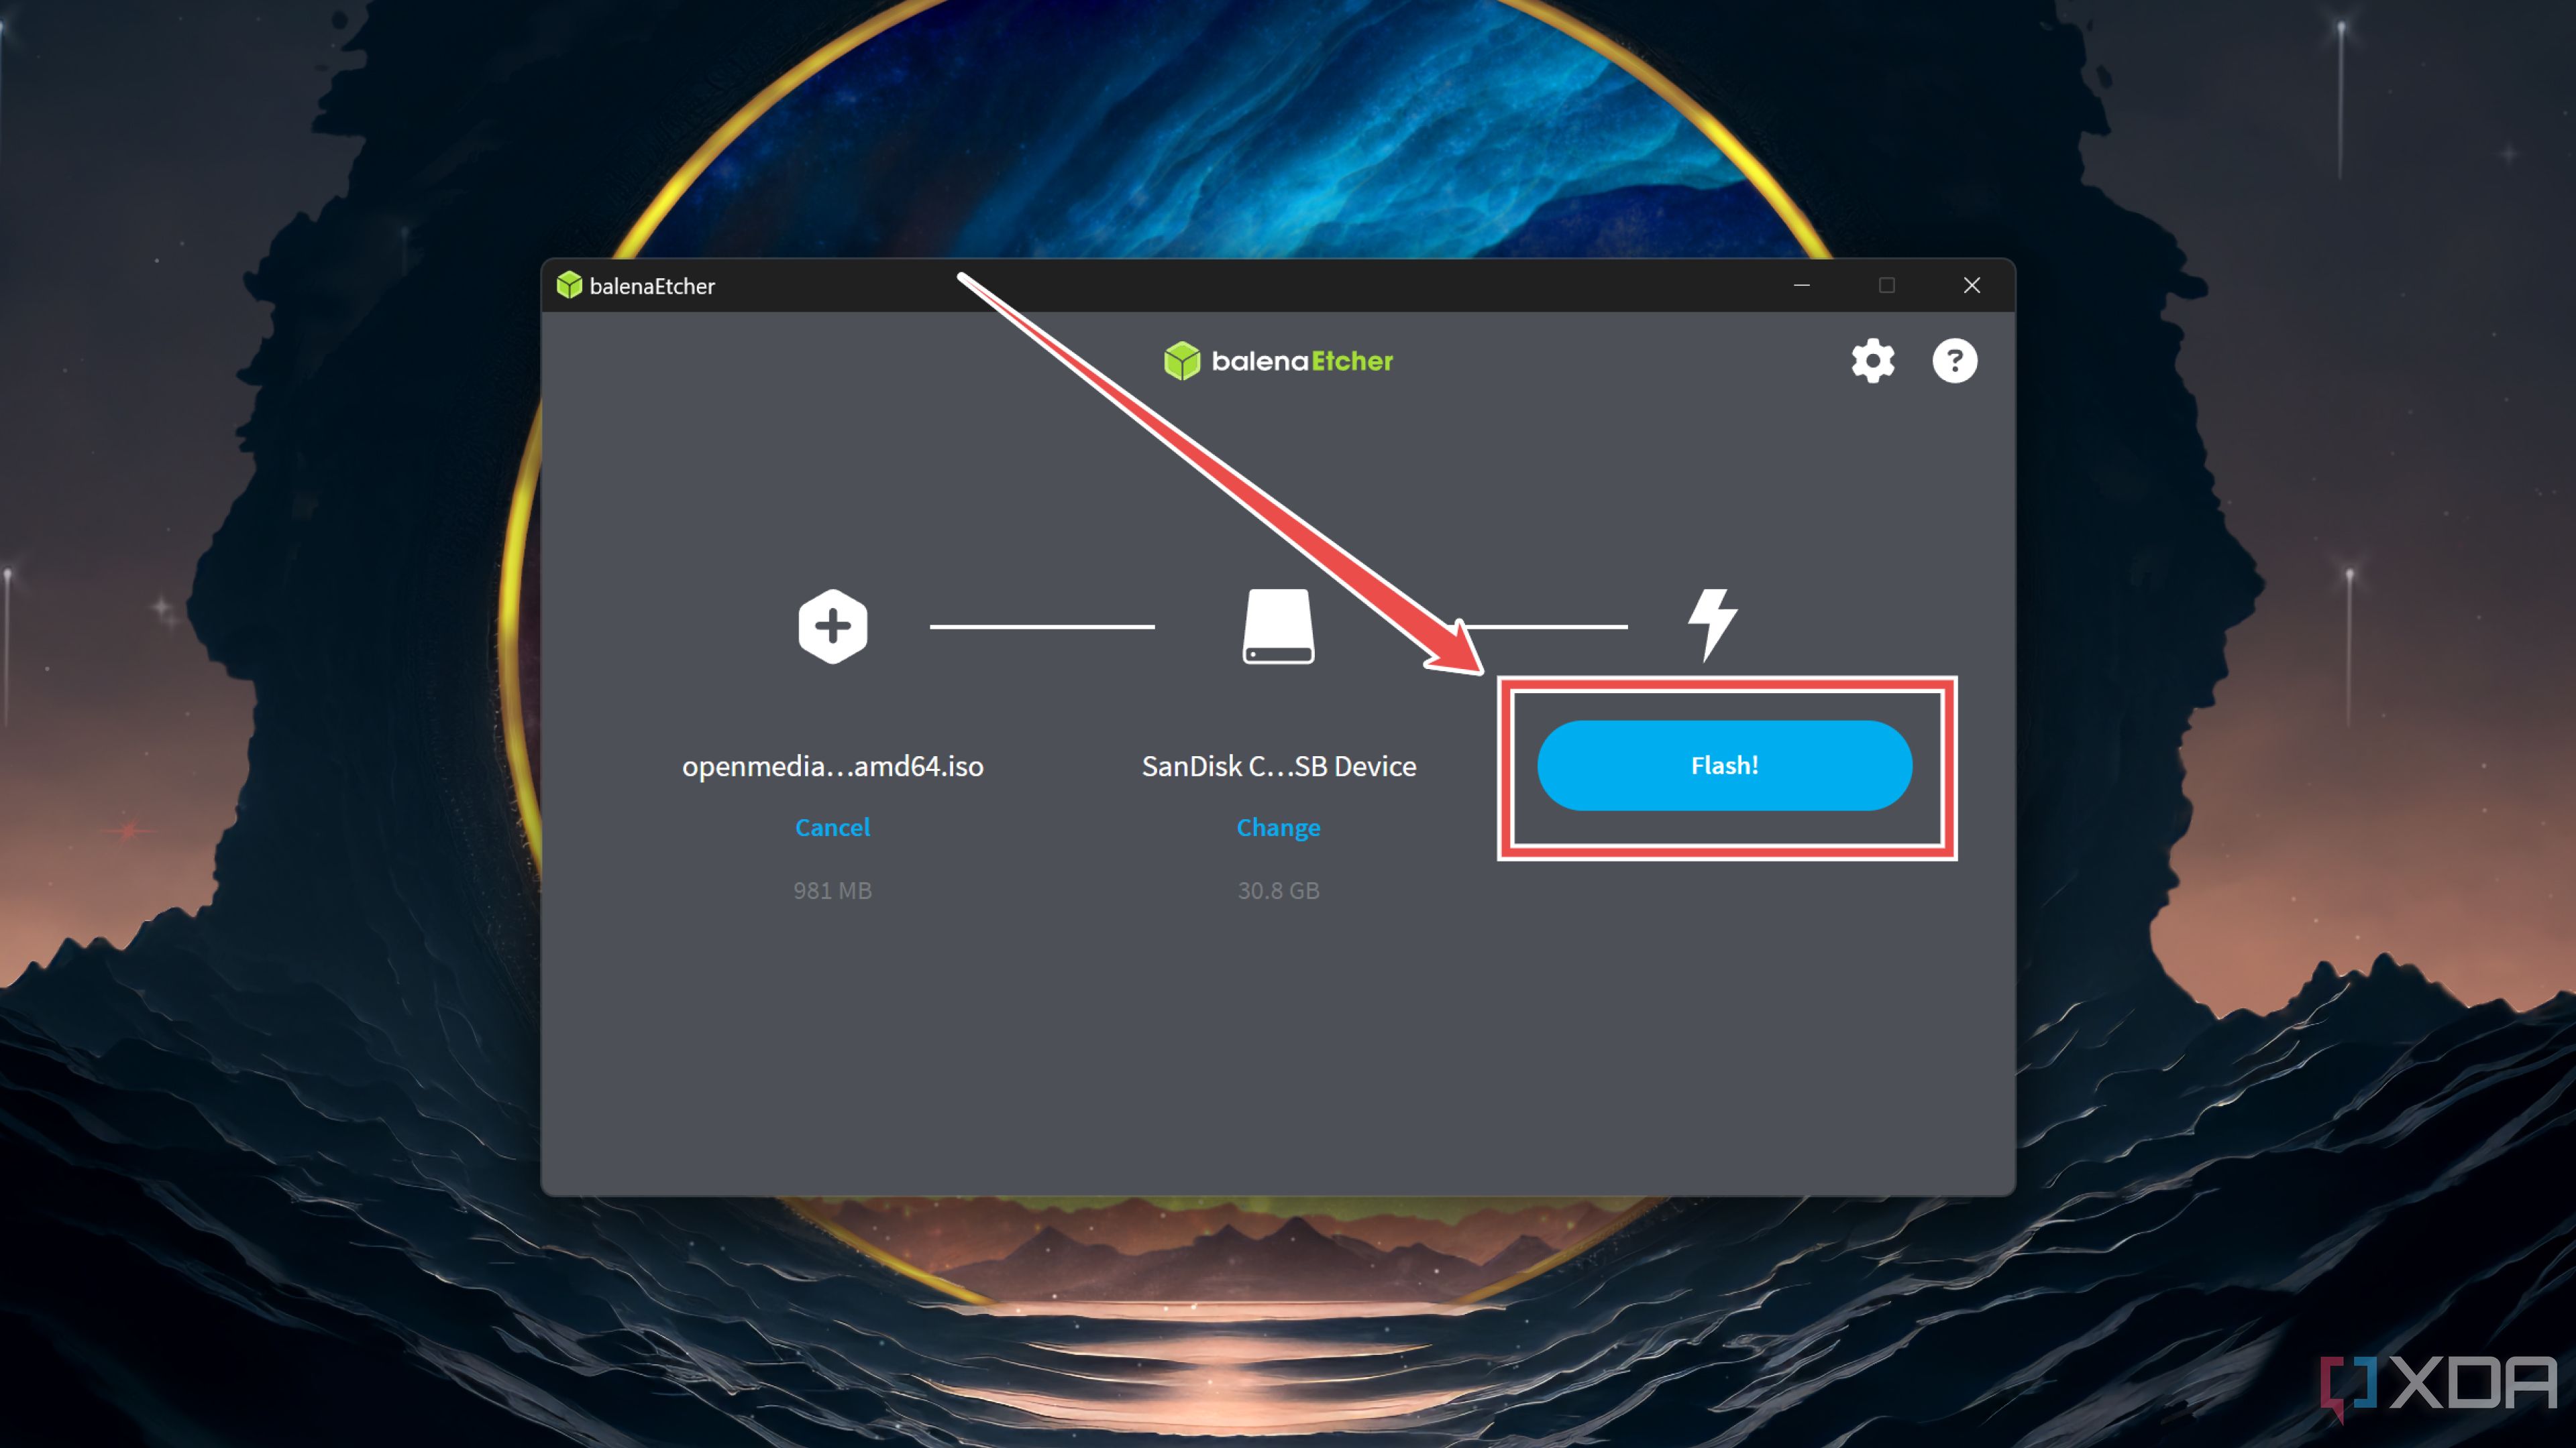The image size is (2576, 1448).
Task: Click the help icon for support
Action: click(x=1955, y=361)
